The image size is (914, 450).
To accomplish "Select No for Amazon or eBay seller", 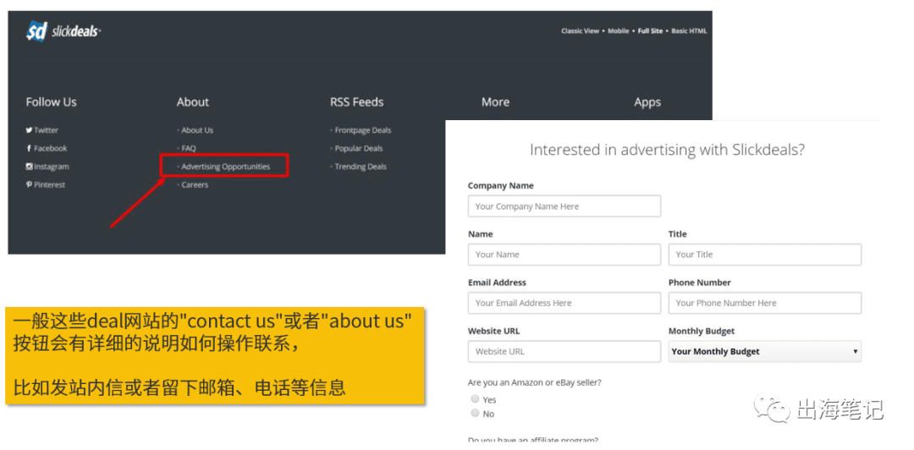I will 475,414.
